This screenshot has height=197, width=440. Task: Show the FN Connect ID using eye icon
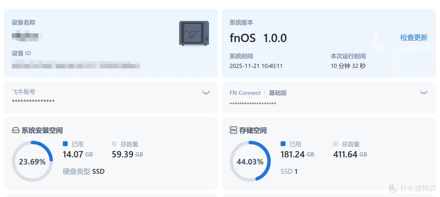click(424, 92)
